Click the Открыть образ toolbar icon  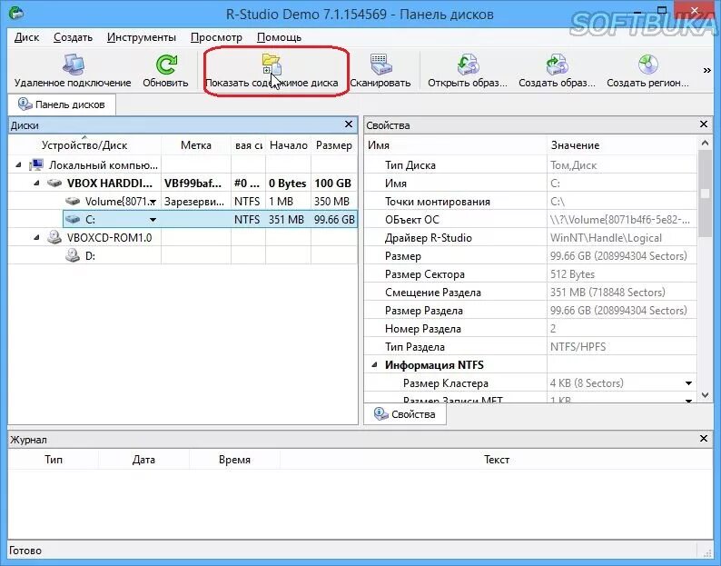467,65
